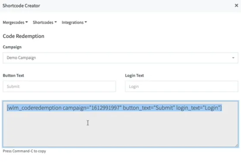Expand the Campaign dropdown arrow
The height and width of the screenshot is (163, 241).
pyautogui.click(x=233, y=58)
